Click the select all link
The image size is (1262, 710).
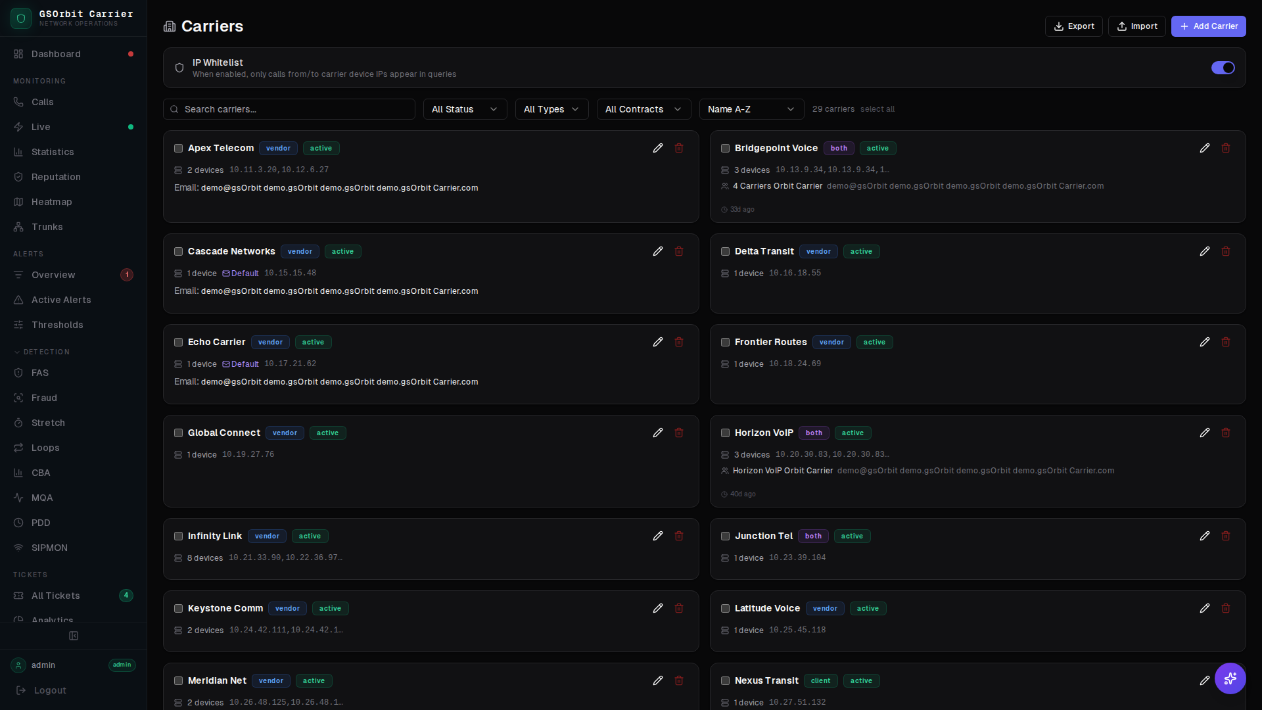[878, 109]
